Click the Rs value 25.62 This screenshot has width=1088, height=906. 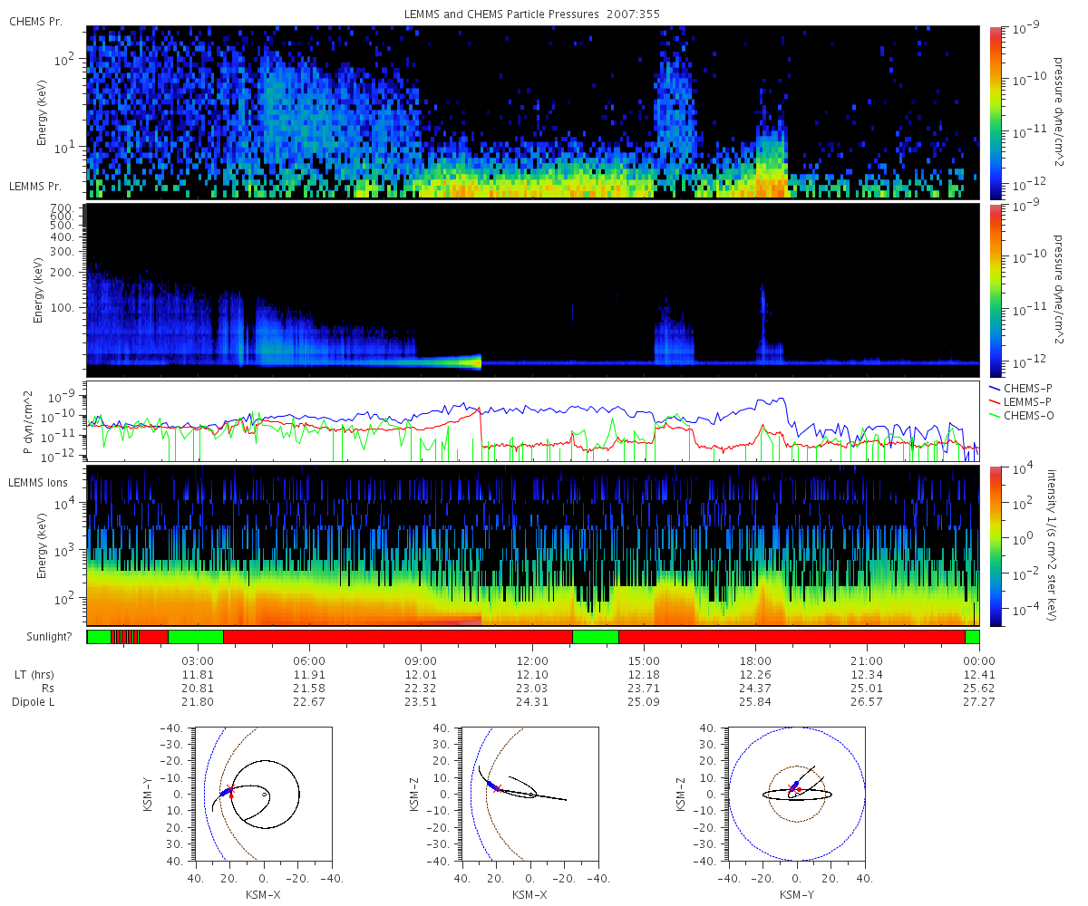coord(979,689)
